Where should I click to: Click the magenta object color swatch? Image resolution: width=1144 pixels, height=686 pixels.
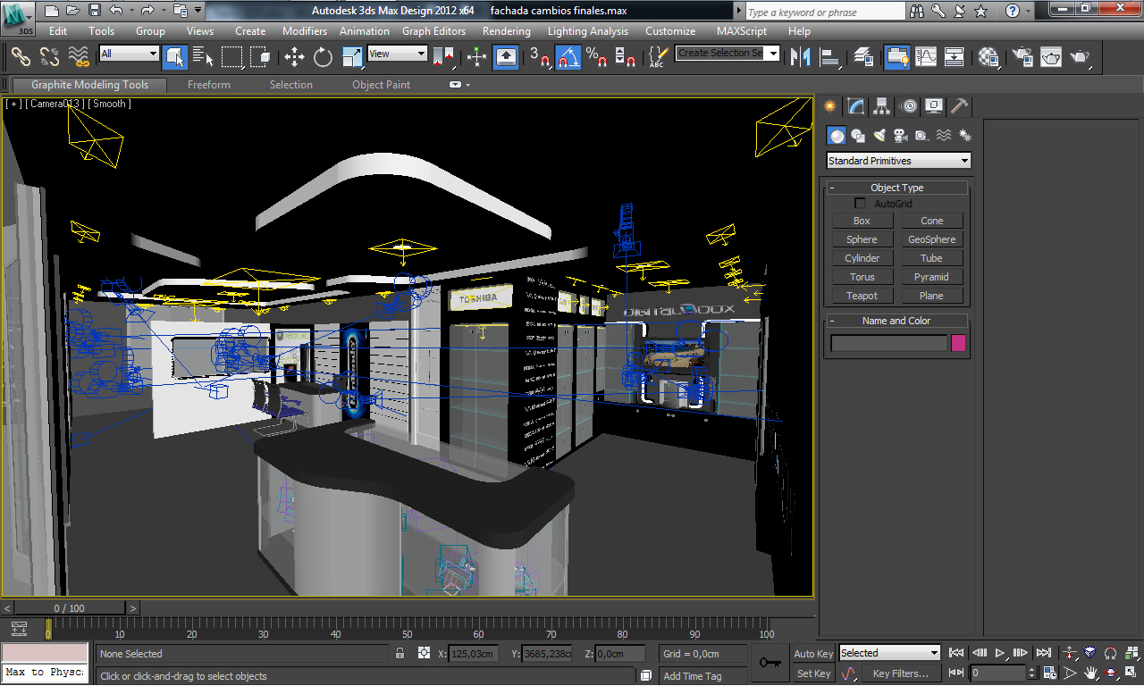(x=959, y=343)
